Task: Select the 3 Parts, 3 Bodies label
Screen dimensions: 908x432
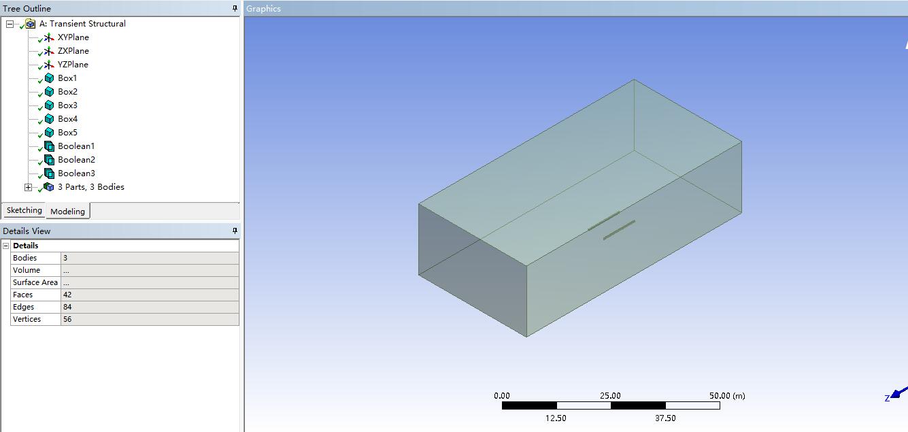Action: pyautogui.click(x=91, y=187)
